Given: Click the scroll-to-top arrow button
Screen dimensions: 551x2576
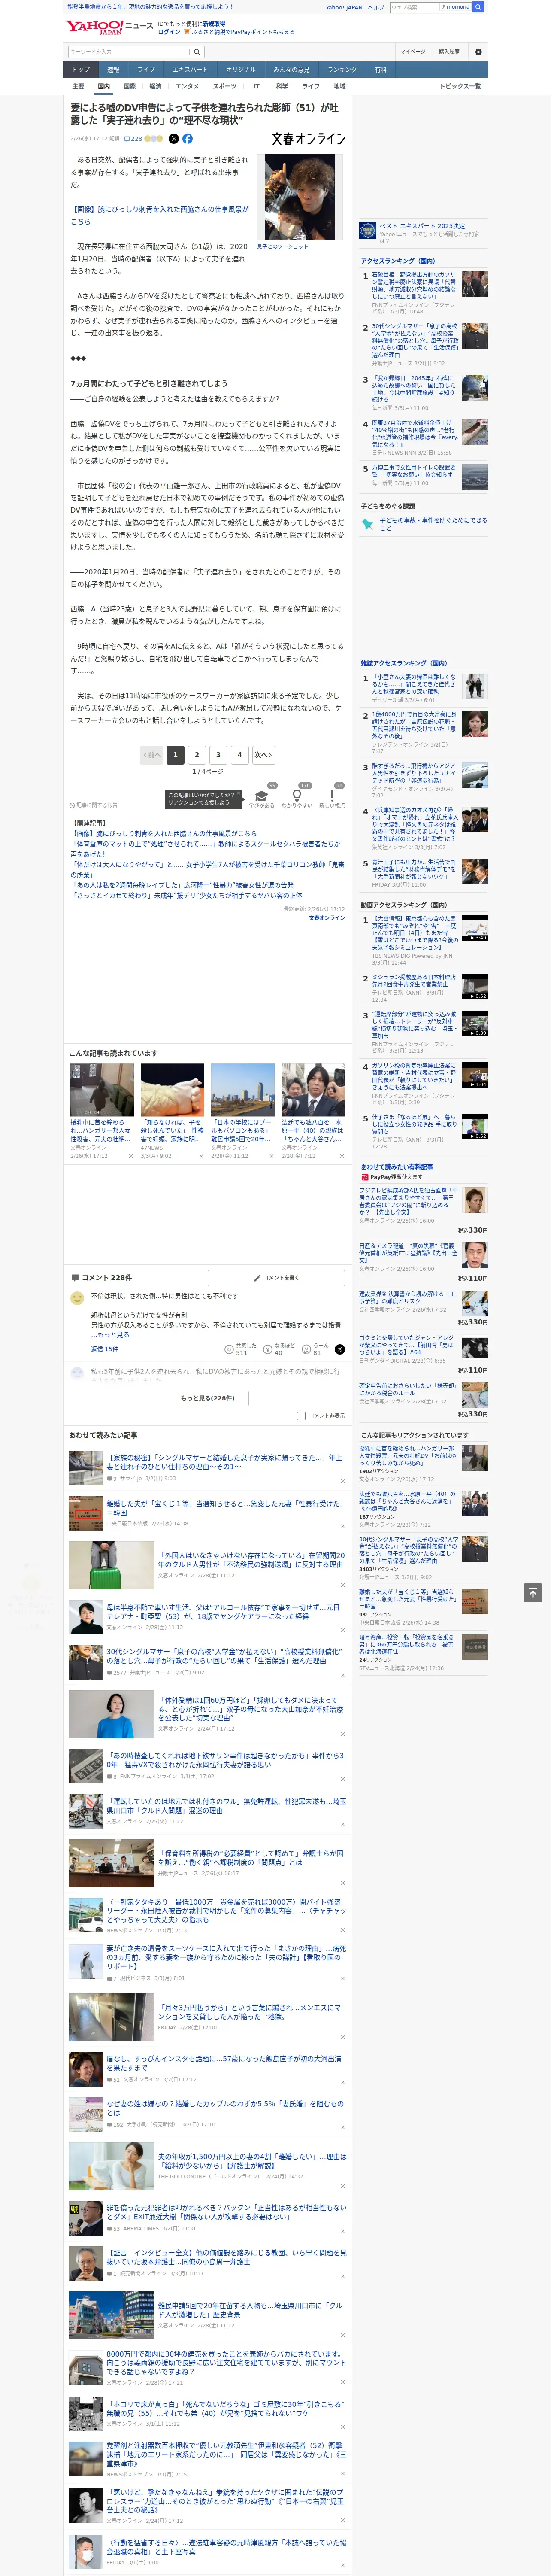Looking at the screenshot, I should click(533, 1592).
